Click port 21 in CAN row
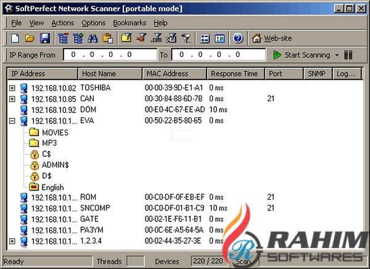 271,99
